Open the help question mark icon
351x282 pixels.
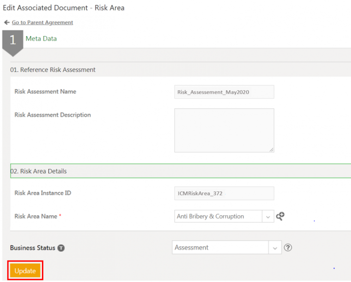point(288,247)
